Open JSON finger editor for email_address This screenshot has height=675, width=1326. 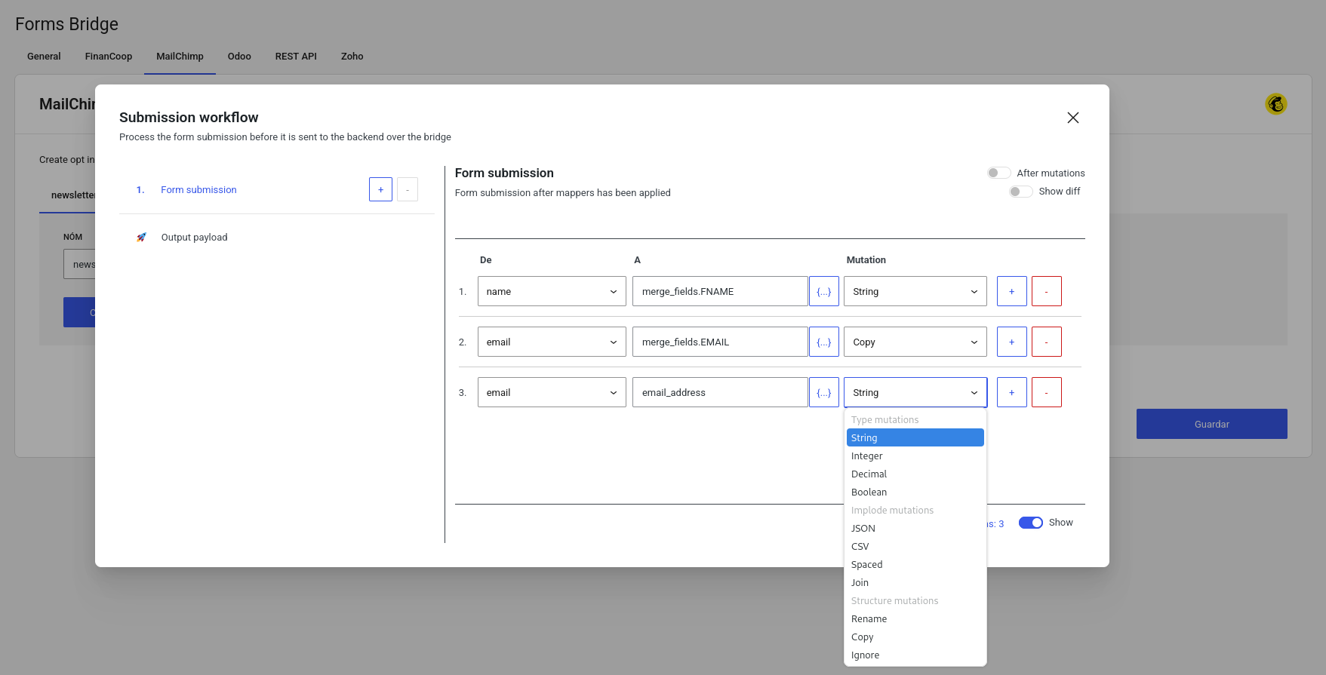coord(823,392)
